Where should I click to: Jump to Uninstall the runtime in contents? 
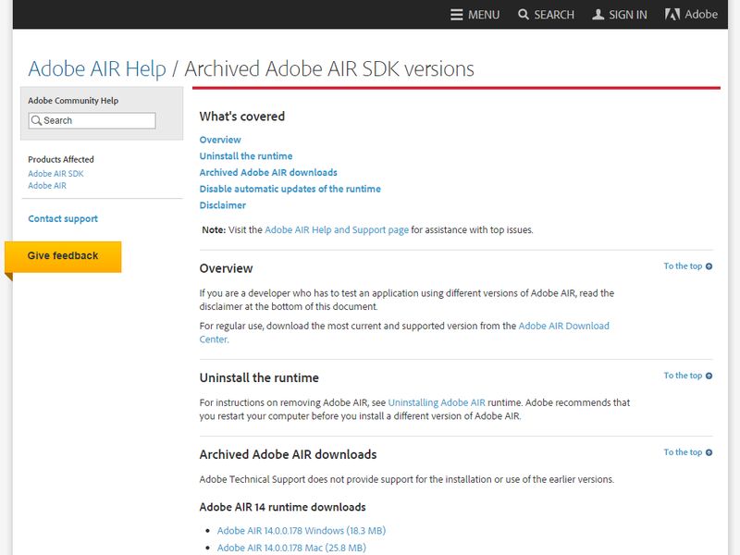[x=246, y=156]
